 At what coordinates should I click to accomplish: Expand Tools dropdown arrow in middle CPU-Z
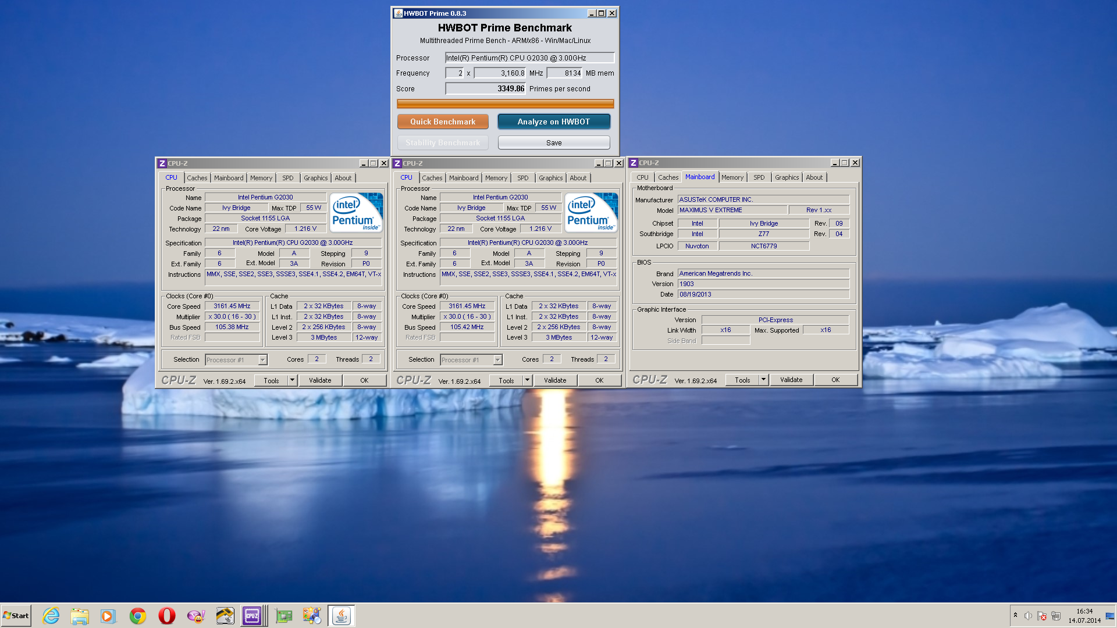click(x=527, y=380)
